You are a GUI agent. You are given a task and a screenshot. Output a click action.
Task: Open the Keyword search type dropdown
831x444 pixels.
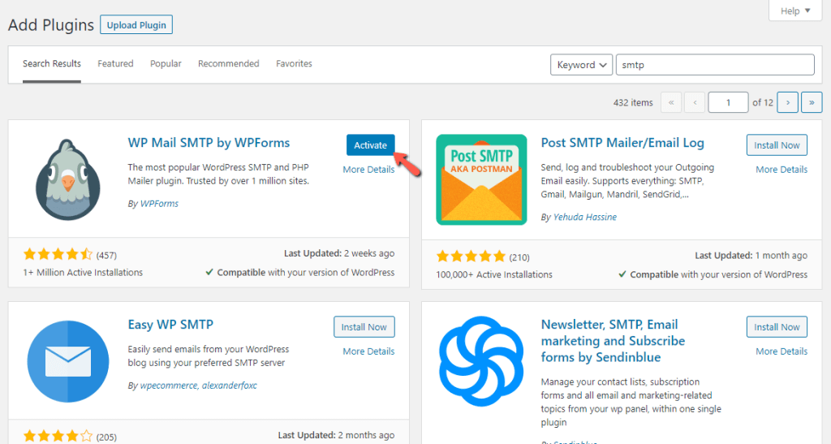[581, 65]
